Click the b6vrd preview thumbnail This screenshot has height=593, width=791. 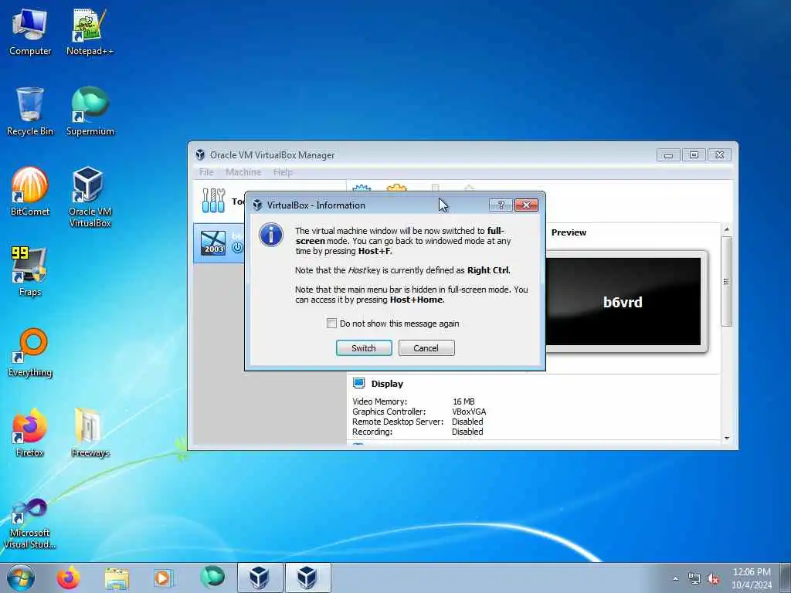[x=623, y=302]
